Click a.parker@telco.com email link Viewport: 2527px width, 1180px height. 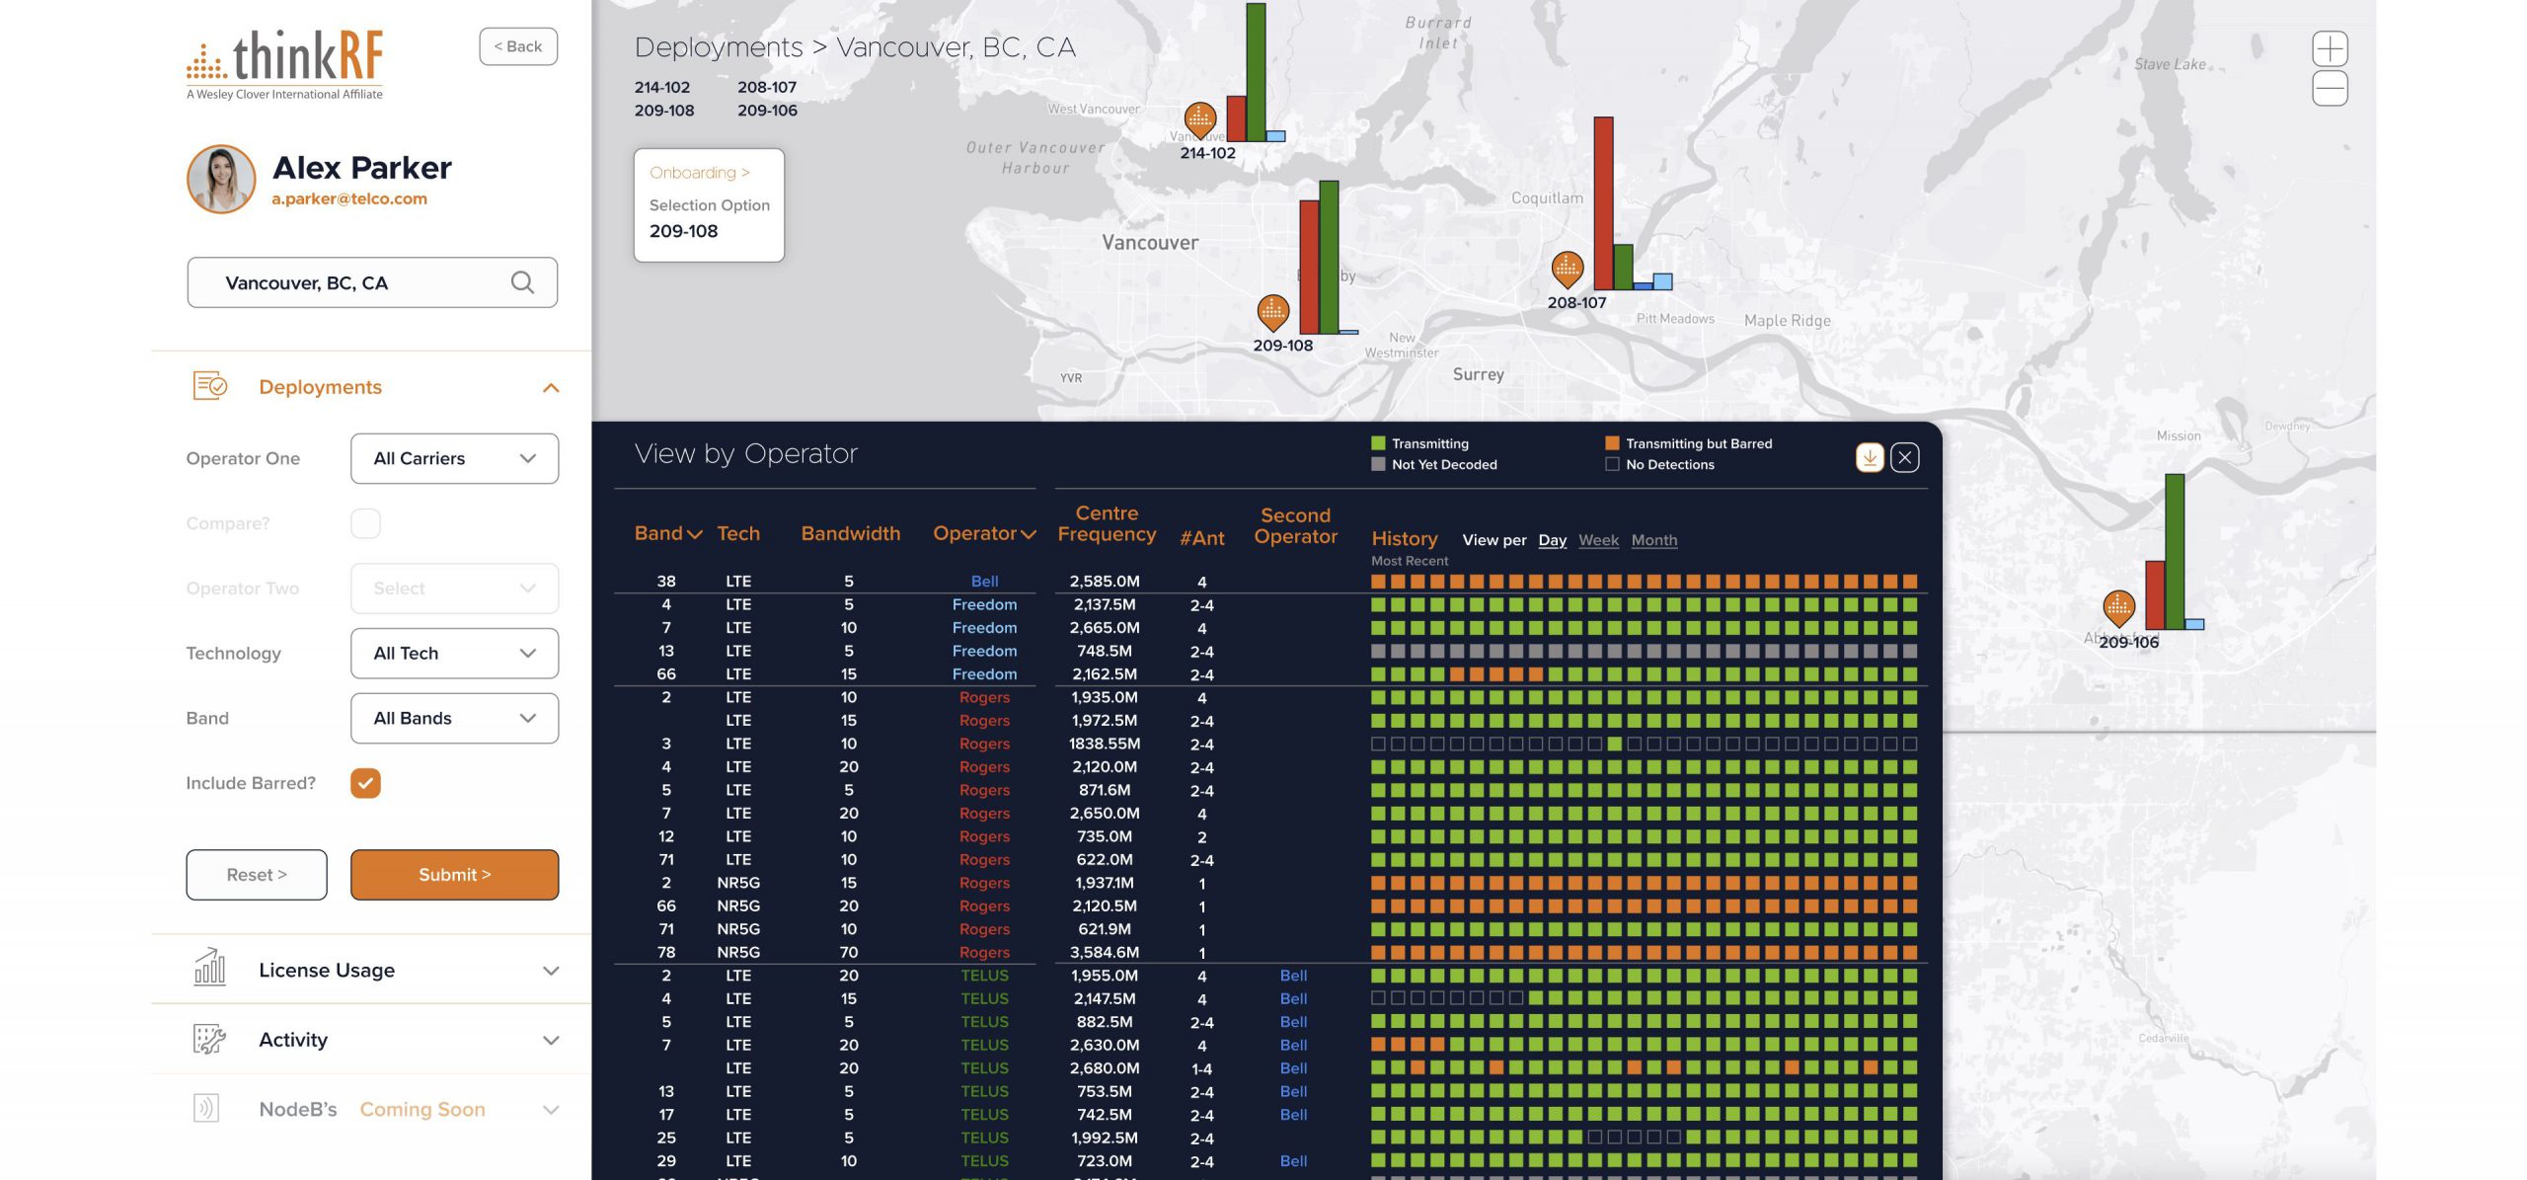coord(349,198)
